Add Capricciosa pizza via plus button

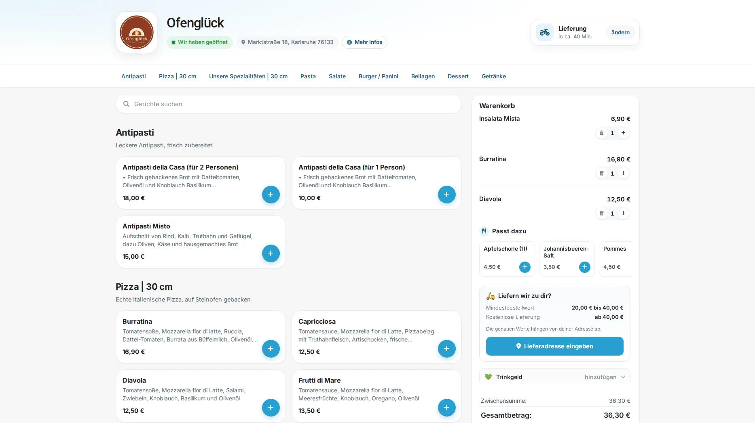click(447, 349)
